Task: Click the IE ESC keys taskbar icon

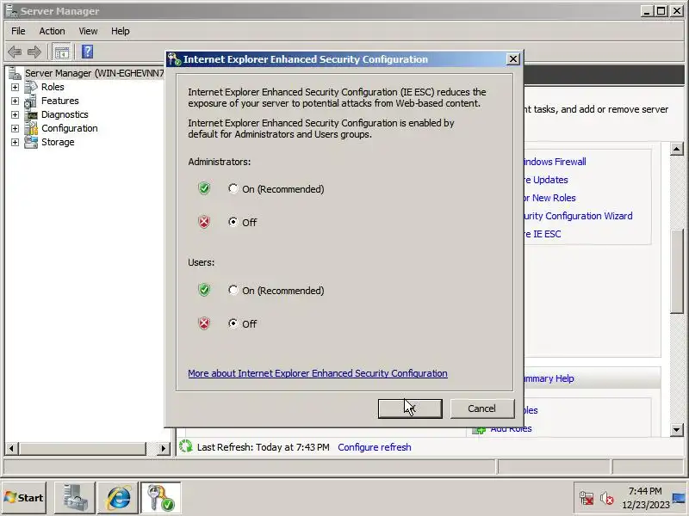Action: click(161, 498)
